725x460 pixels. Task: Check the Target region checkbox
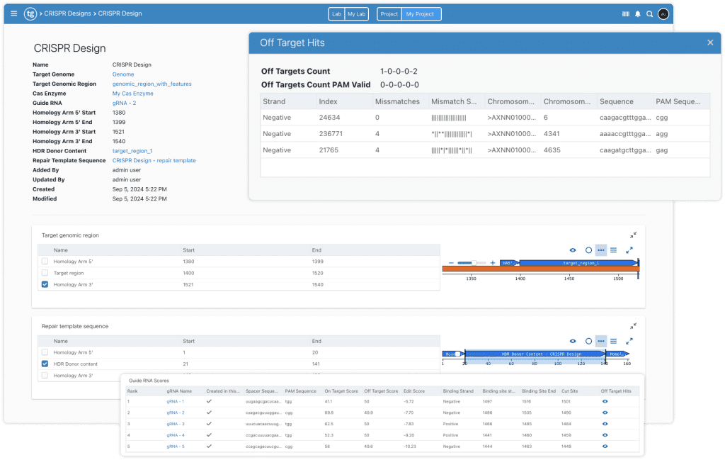(45, 273)
